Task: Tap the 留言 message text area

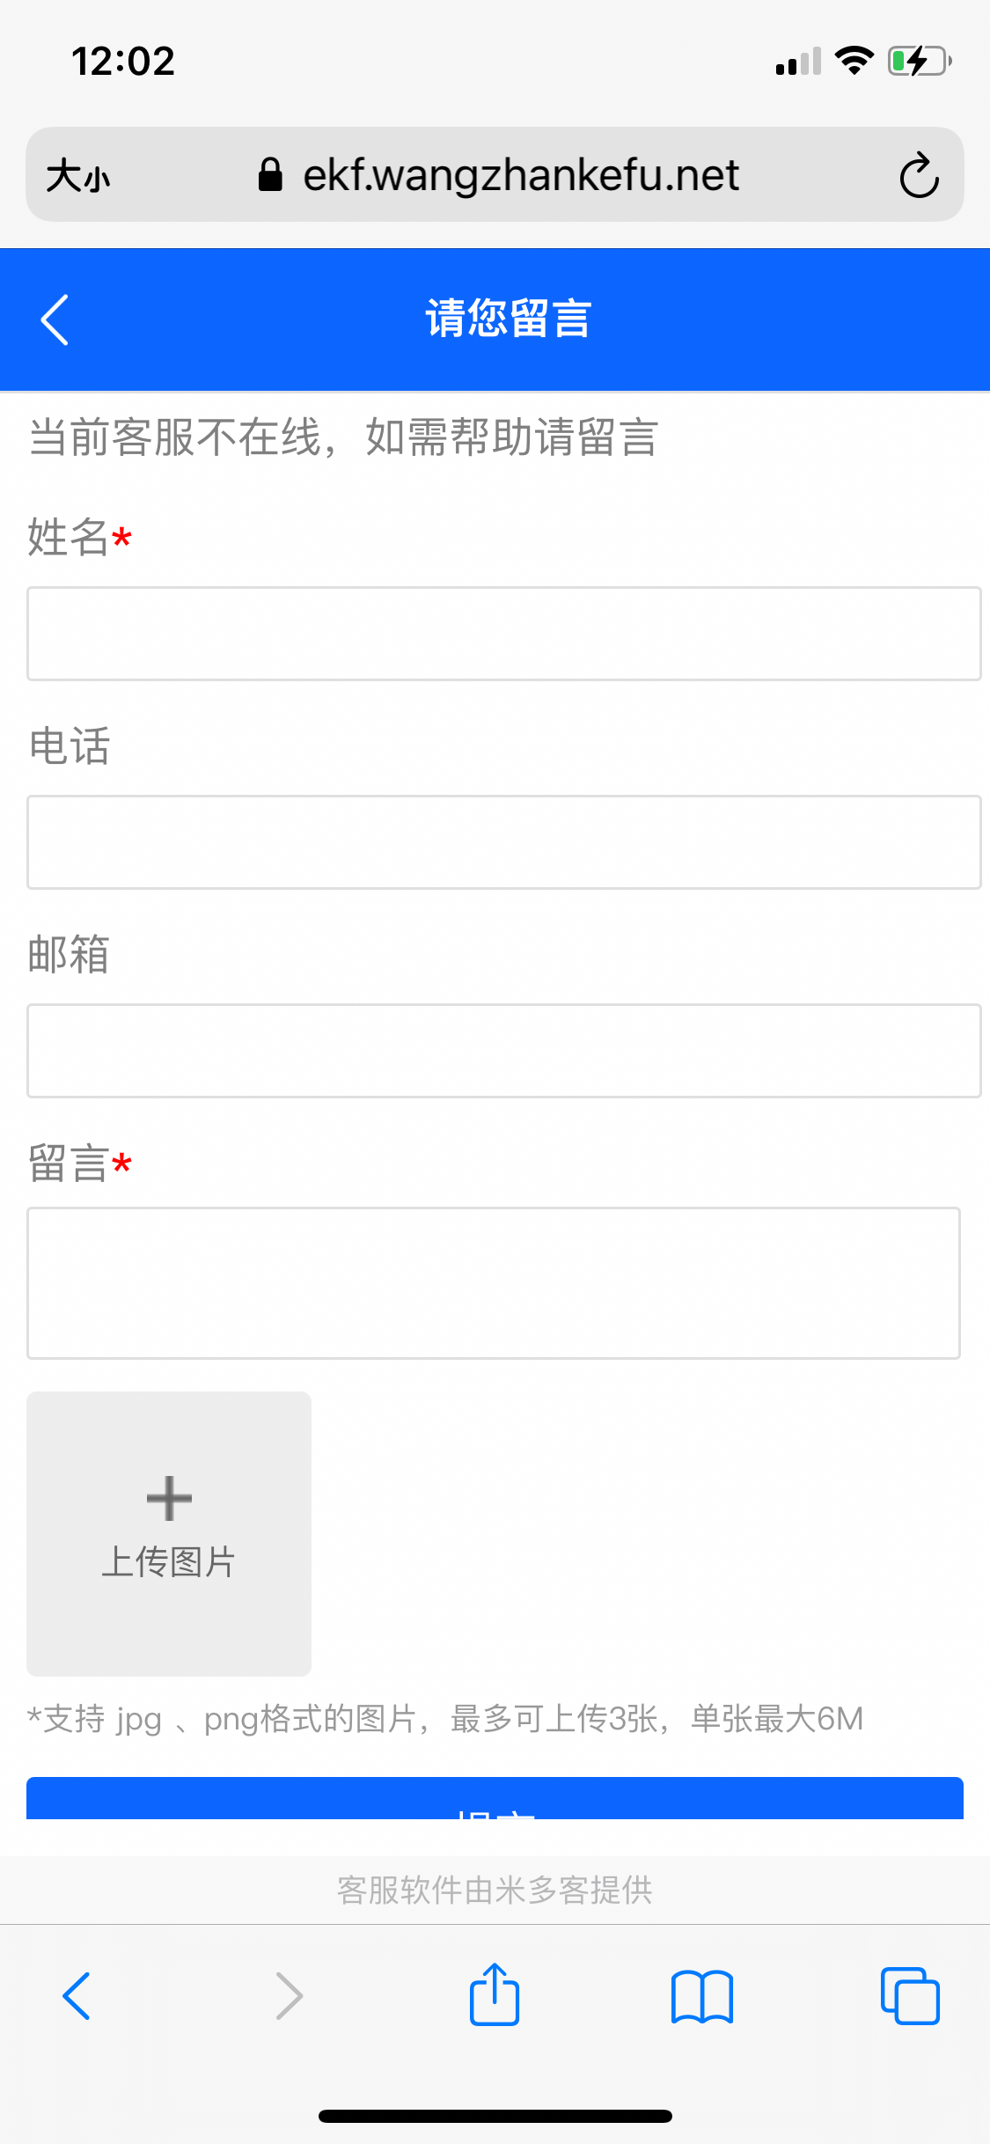Action: point(493,1283)
